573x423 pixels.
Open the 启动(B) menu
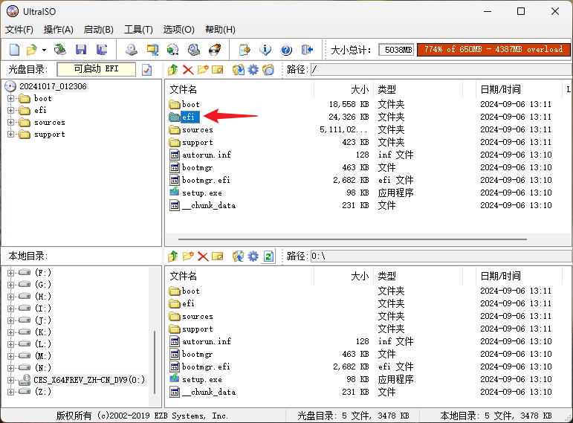pos(98,30)
